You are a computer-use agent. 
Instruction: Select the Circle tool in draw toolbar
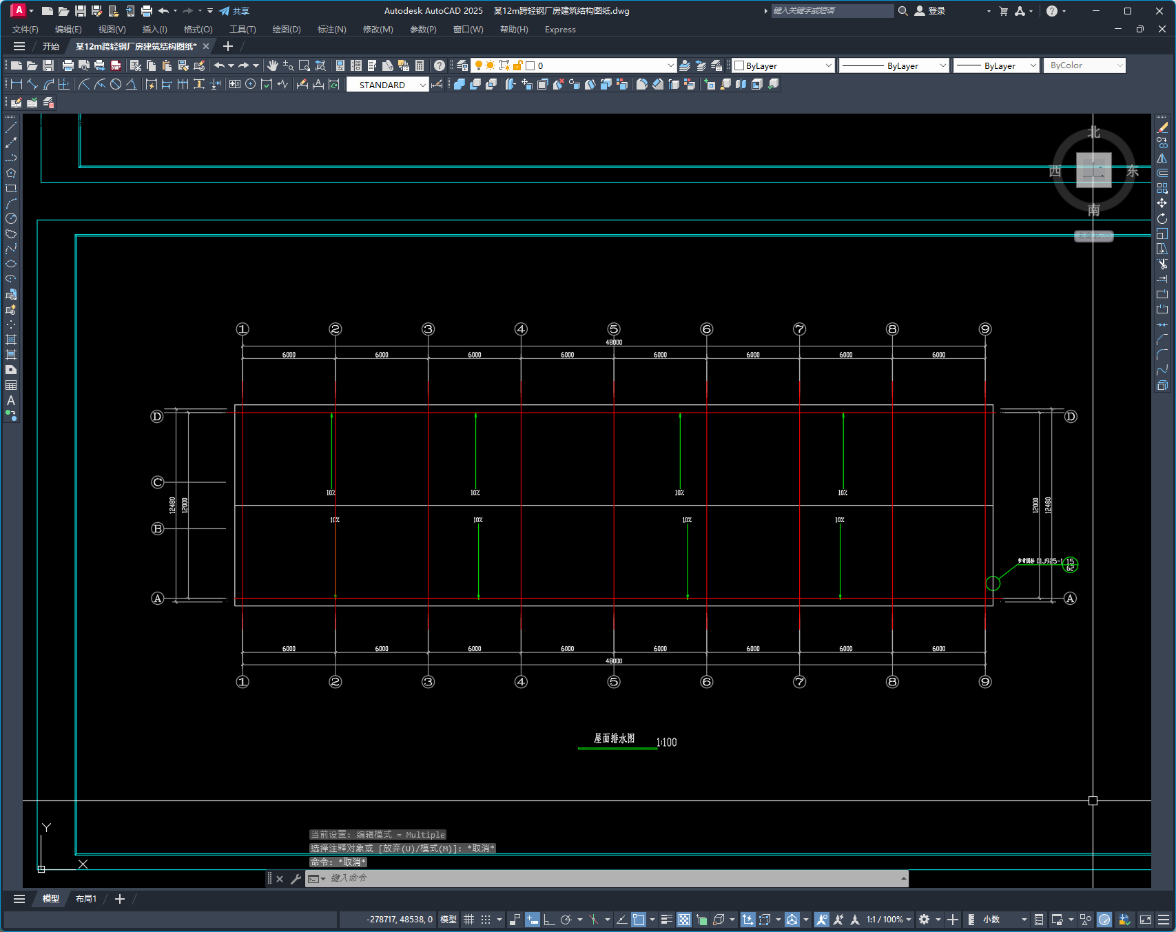coord(11,218)
